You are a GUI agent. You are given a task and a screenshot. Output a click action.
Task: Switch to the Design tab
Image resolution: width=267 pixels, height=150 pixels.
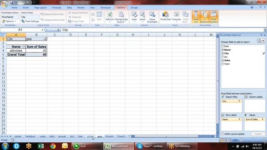coord(134,7)
